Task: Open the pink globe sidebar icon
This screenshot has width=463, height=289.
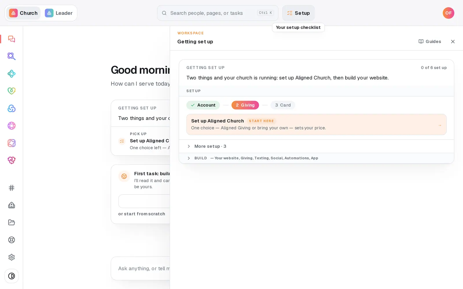Action: (x=12, y=126)
